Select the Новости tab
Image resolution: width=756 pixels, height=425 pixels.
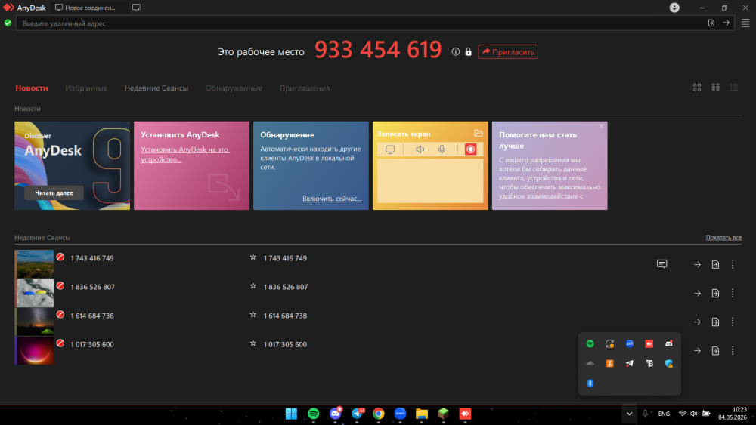[x=32, y=88]
